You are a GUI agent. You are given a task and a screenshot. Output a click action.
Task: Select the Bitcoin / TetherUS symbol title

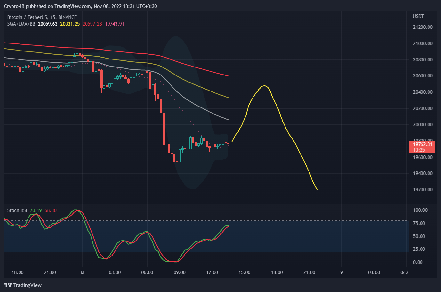click(42, 17)
